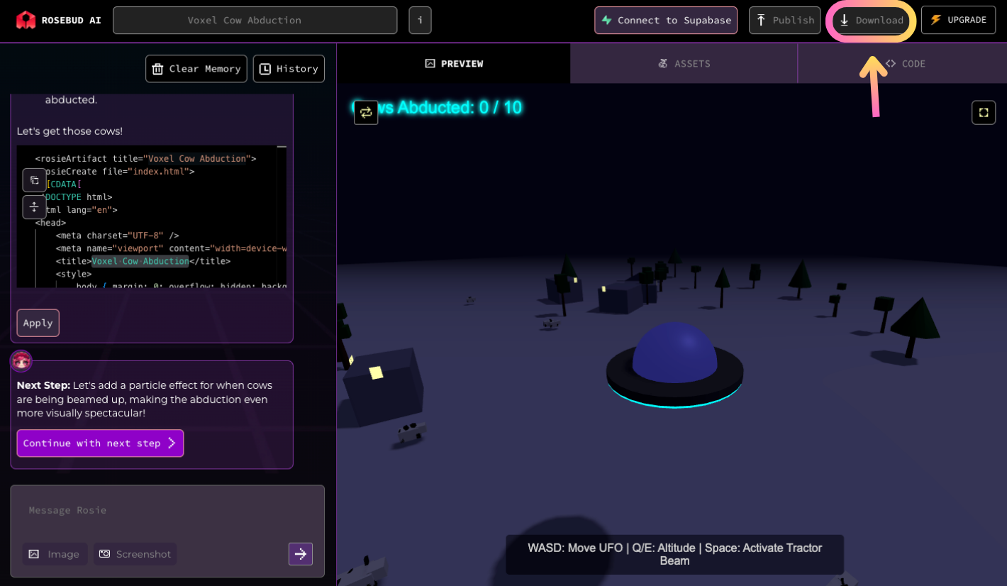This screenshot has height=586, width=1007.
Task: Apply the generated code
Action: 38,323
